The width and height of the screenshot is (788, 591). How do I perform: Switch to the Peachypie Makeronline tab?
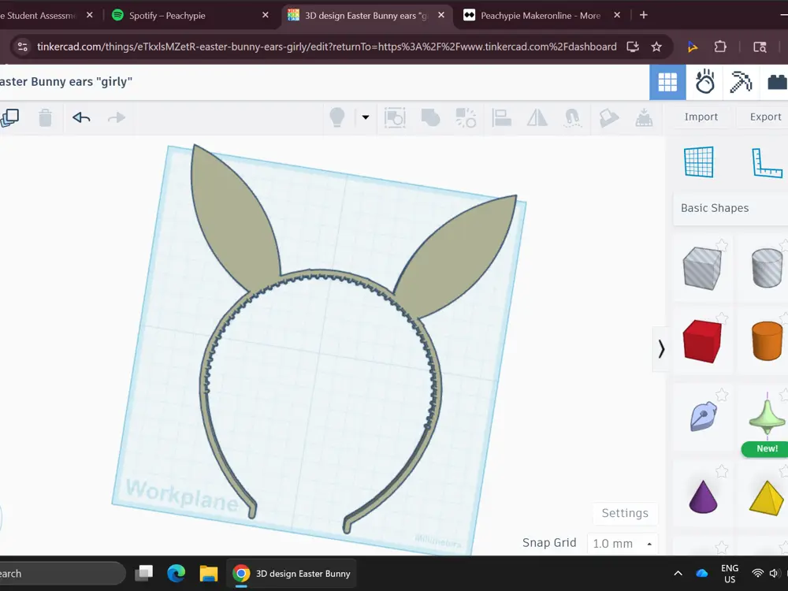(x=541, y=16)
